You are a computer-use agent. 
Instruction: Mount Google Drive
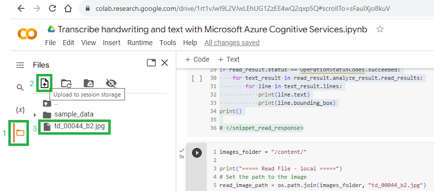pos(88,83)
